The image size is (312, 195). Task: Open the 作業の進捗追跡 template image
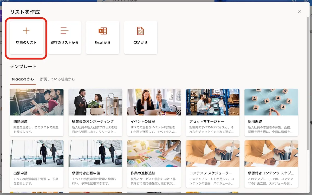tap(154, 154)
